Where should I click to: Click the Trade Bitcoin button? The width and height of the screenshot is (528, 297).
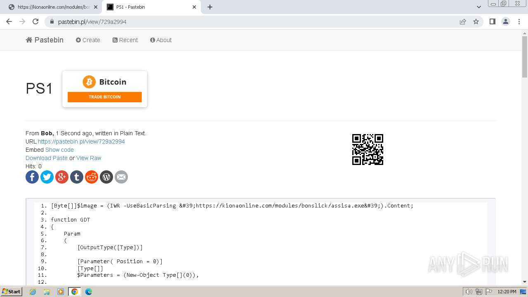pyautogui.click(x=105, y=97)
